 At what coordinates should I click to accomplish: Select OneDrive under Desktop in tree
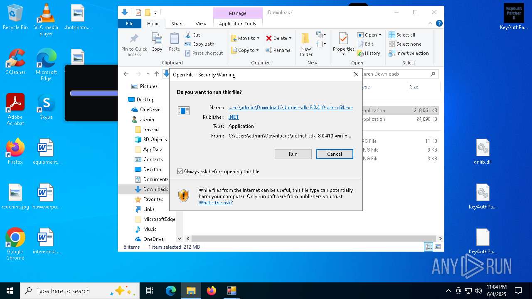(x=146, y=110)
